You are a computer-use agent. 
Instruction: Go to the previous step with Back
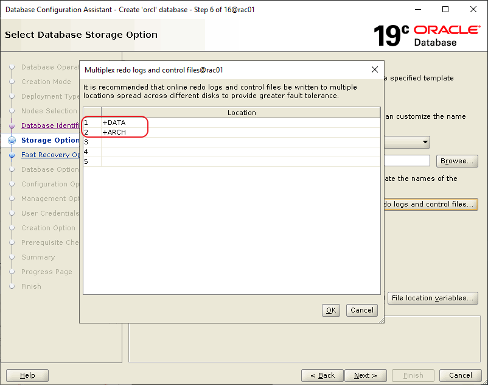tap(322, 375)
